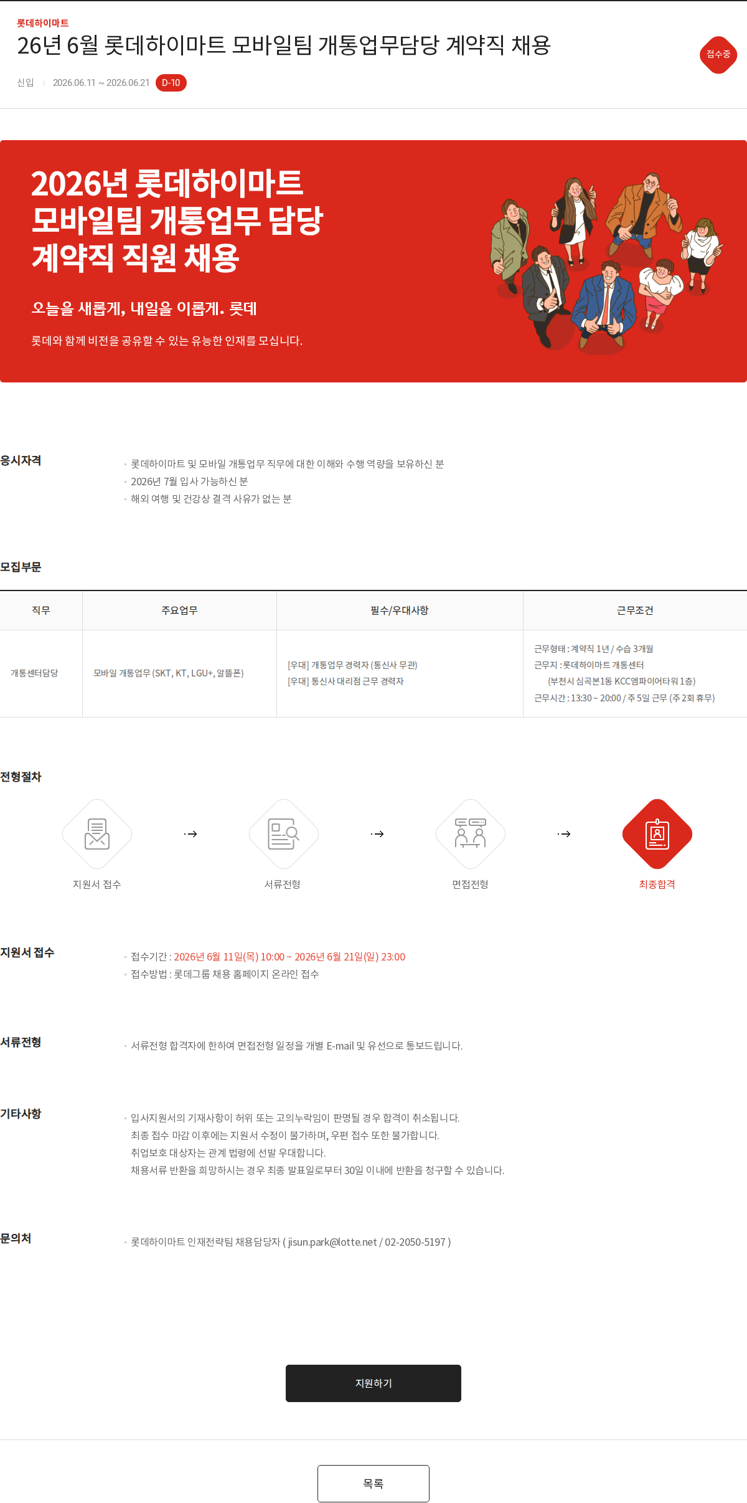Screen dimensions: 747x1503
Task: Click the 2026년 7월 입사 가능하신 분 line
Action: tap(189, 481)
